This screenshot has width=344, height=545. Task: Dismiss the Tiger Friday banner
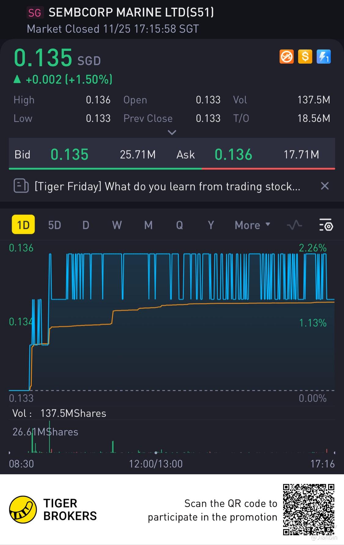325,186
